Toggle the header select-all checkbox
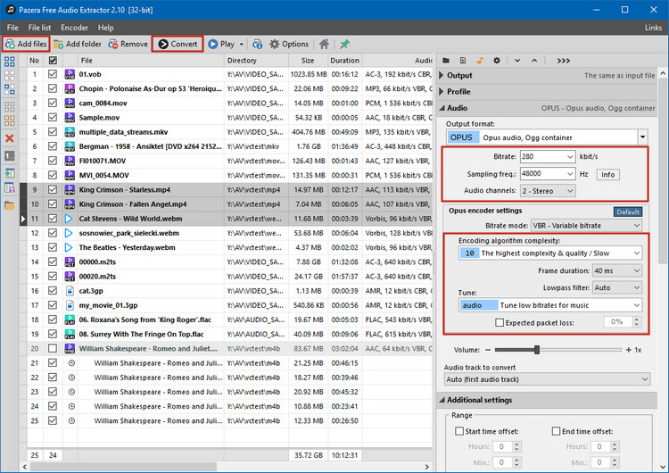This screenshot has height=473, width=669. pyautogui.click(x=53, y=60)
